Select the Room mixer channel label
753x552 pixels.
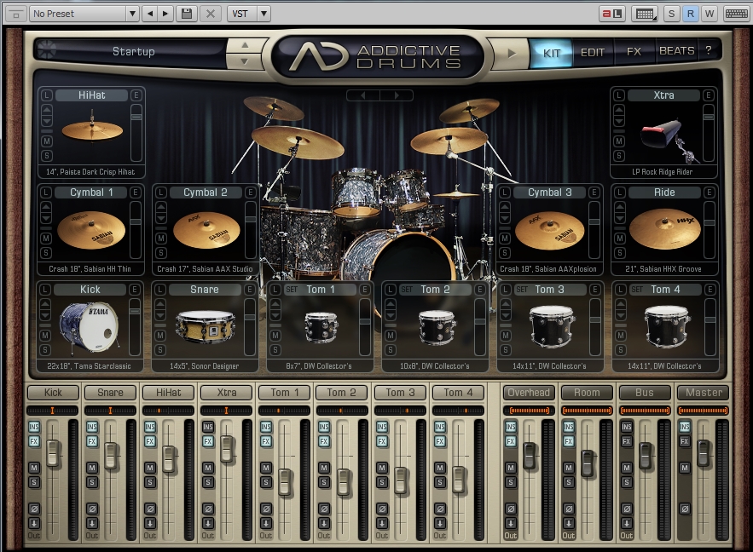click(587, 393)
